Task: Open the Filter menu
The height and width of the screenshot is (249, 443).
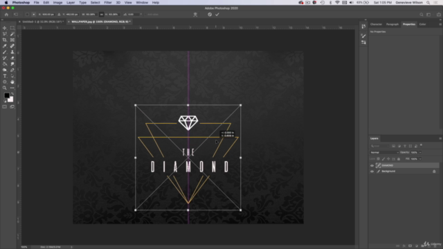Action: coord(108,3)
